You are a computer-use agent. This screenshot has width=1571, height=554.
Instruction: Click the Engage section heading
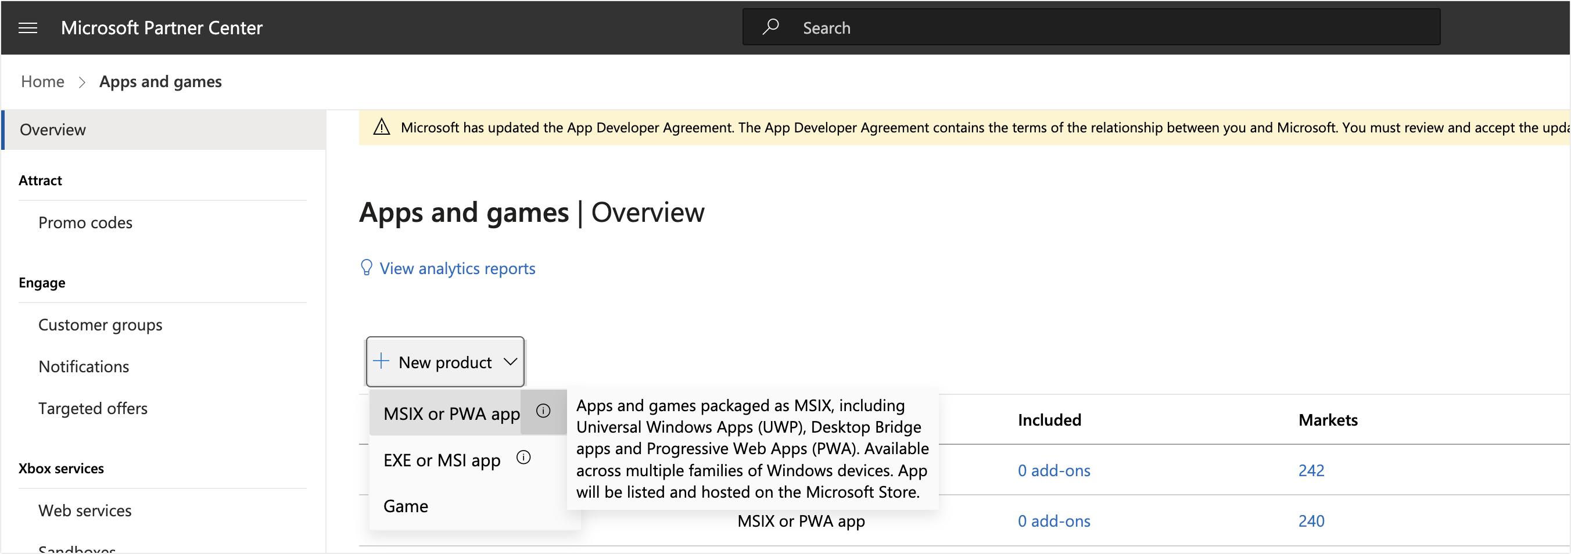click(42, 283)
